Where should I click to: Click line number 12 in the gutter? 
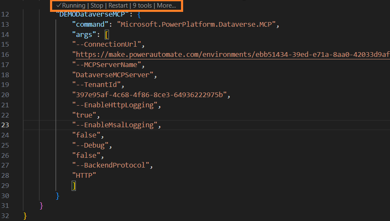[5, 14]
